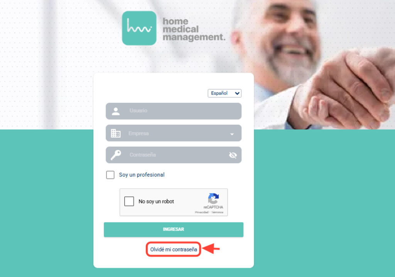Image resolution: width=395 pixels, height=277 pixels.
Task: Click the key icon in password field
Action: tap(116, 155)
